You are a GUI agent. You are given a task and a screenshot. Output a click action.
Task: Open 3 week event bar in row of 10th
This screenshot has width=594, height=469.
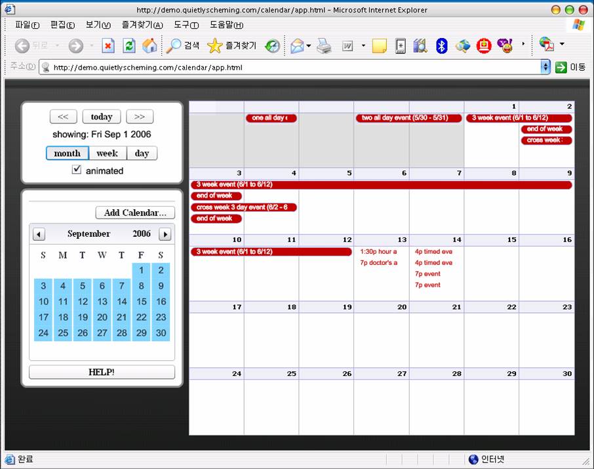pyautogui.click(x=271, y=252)
